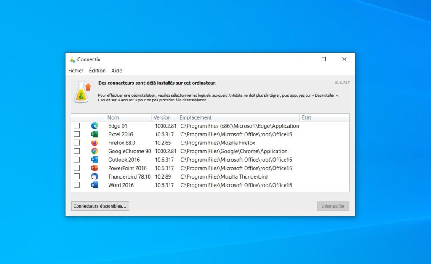Click the GoogleChrome 90 icon
This screenshot has width=431, height=264.
click(95, 151)
